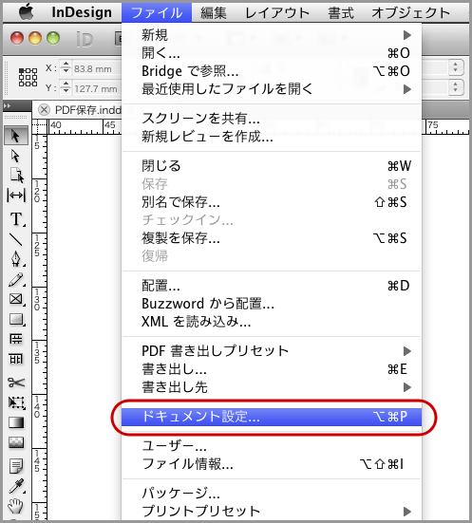Select the Gradient Swatch tool

16,422
